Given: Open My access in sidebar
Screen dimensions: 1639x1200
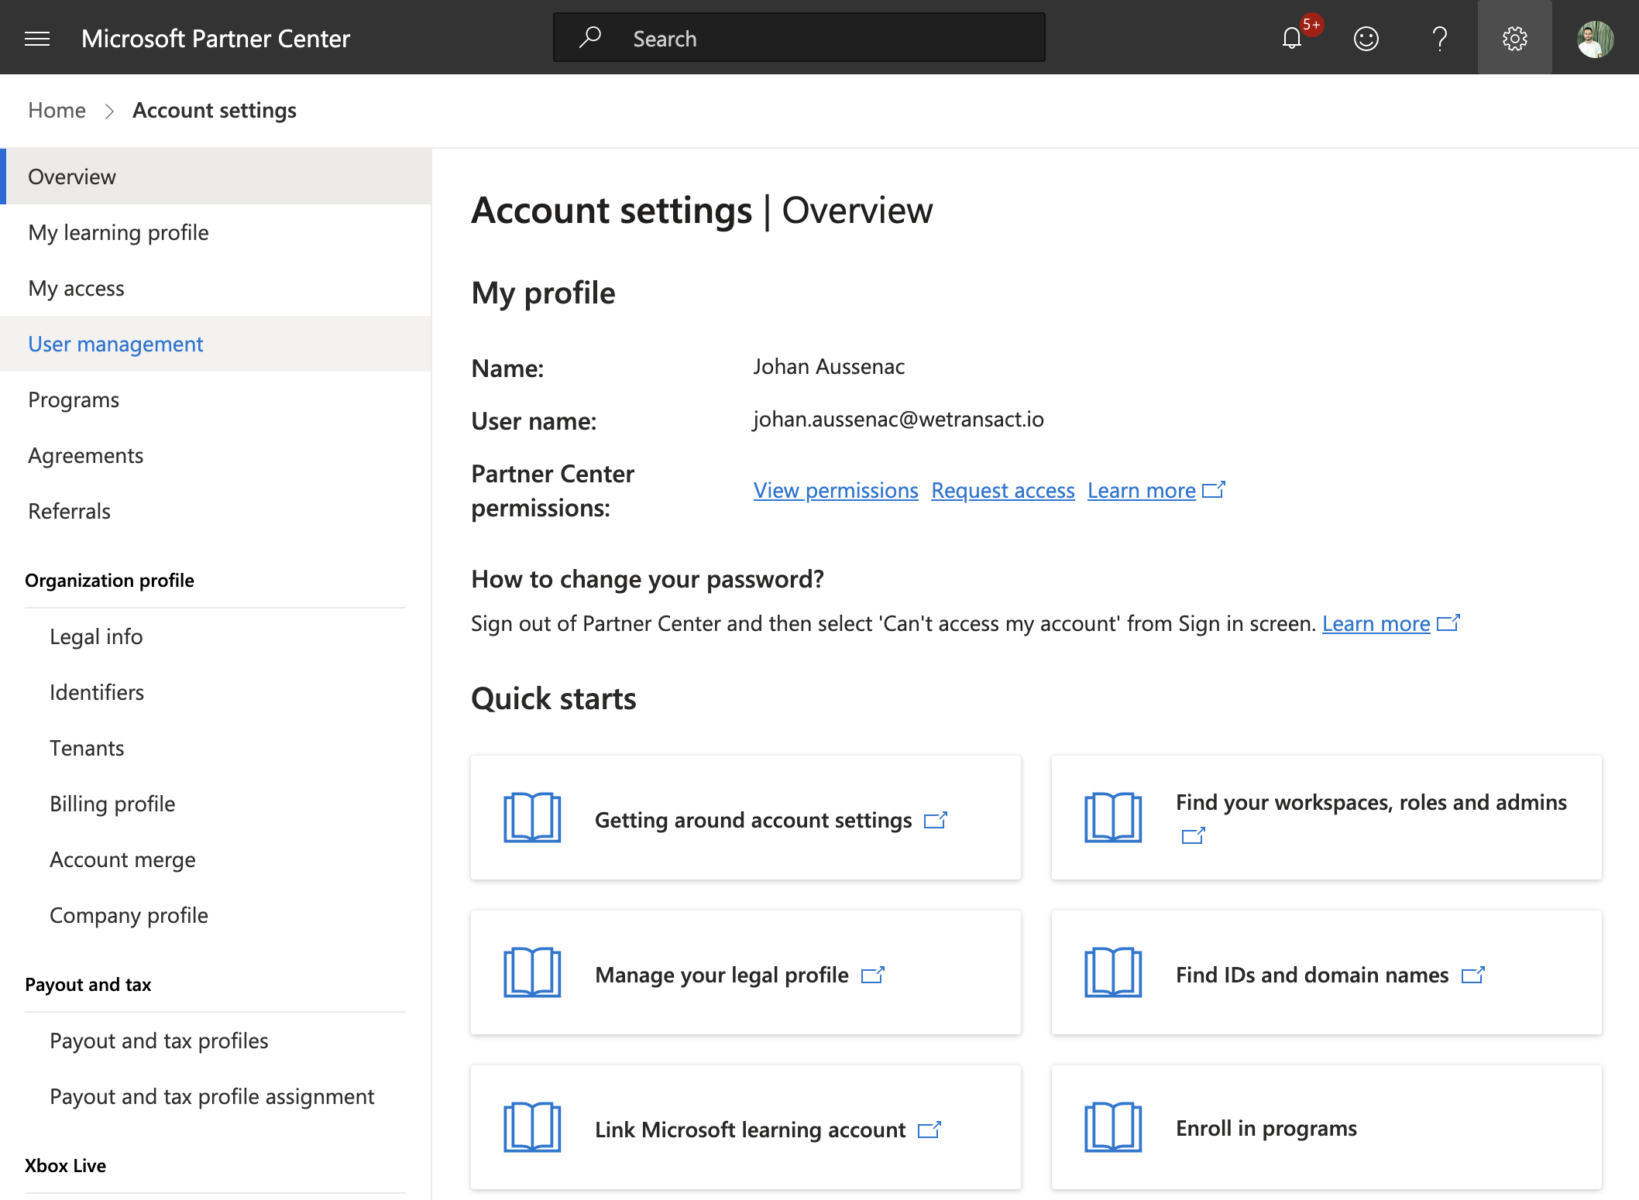Looking at the screenshot, I should (x=215, y=288).
